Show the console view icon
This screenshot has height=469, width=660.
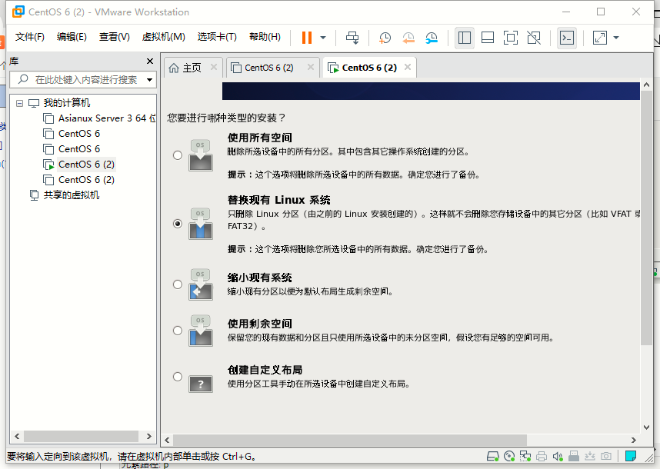coord(567,38)
